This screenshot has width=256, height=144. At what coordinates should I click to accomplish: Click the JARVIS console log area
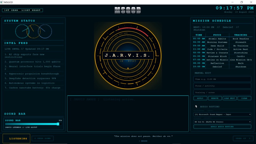point(128,113)
